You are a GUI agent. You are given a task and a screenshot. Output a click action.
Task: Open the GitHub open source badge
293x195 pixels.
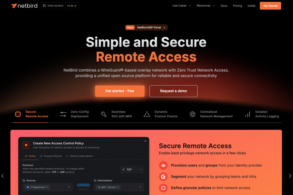click(x=53, y=6)
